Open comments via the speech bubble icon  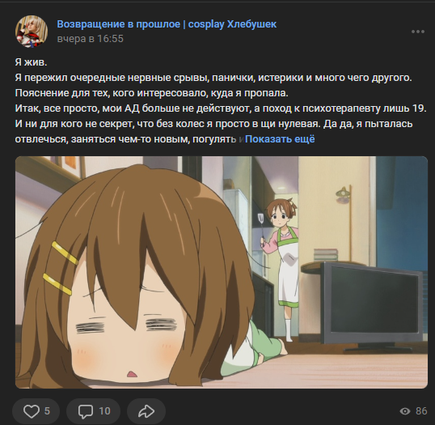86,411
